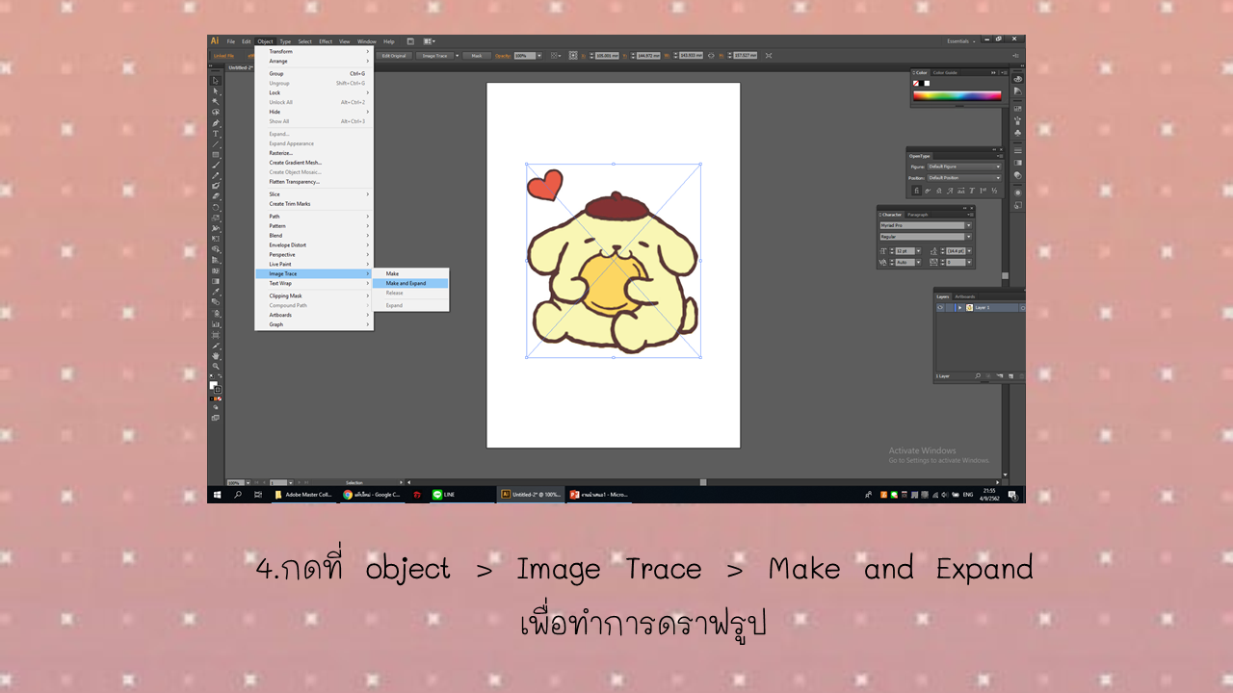
Task: Pick a color from the spectrum bar
Action: coord(958,96)
